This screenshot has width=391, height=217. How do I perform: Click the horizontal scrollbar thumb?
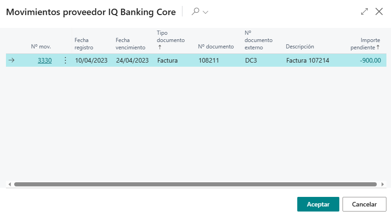(x=196, y=185)
